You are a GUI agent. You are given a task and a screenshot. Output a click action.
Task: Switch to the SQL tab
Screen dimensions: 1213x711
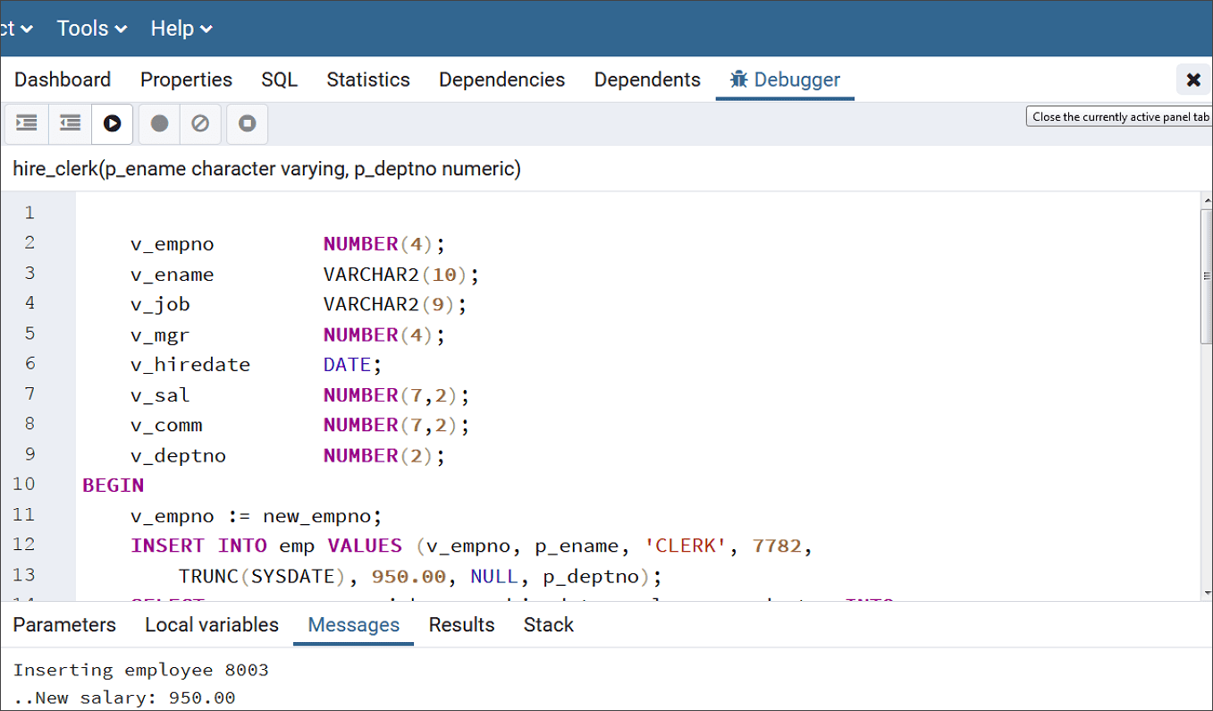pos(279,79)
